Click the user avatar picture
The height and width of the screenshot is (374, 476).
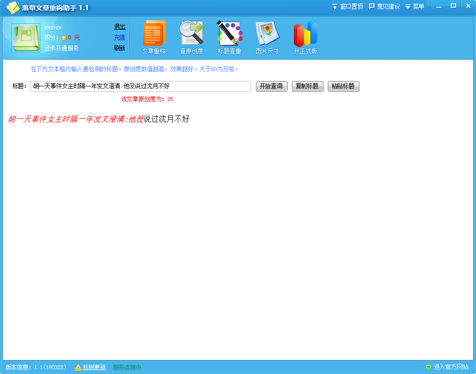pos(26,37)
